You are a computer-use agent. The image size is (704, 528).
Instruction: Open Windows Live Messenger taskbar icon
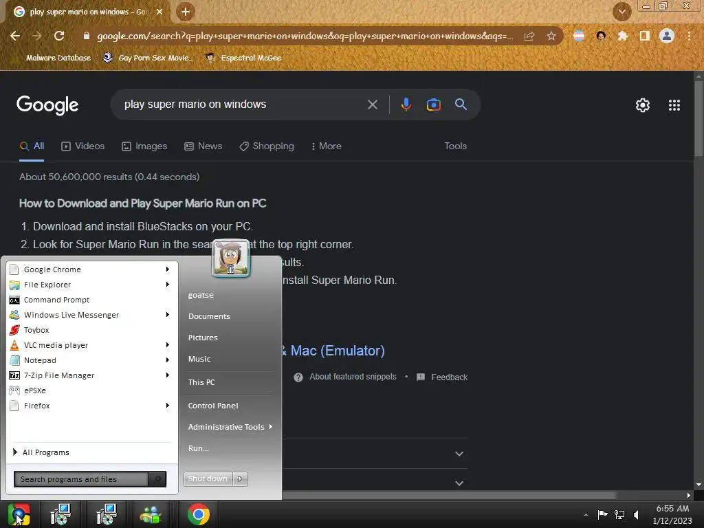151,514
